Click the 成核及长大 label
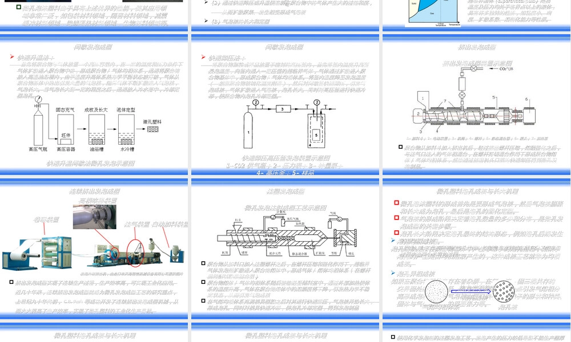571x342 pixels. [96, 109]
